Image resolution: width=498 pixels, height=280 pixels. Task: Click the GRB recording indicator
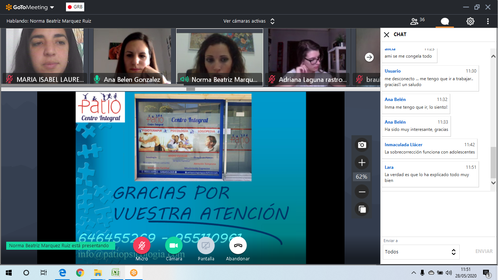click(75, 7)
